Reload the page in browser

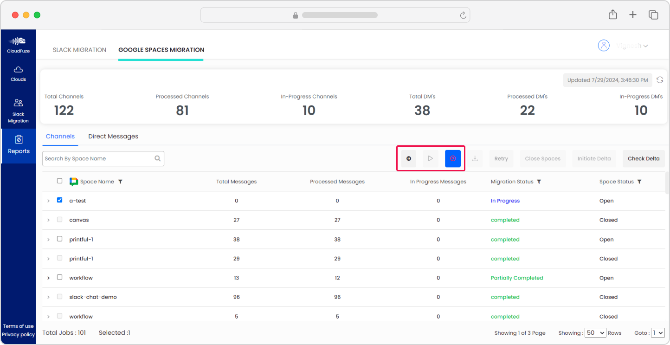tap(463, 15)
